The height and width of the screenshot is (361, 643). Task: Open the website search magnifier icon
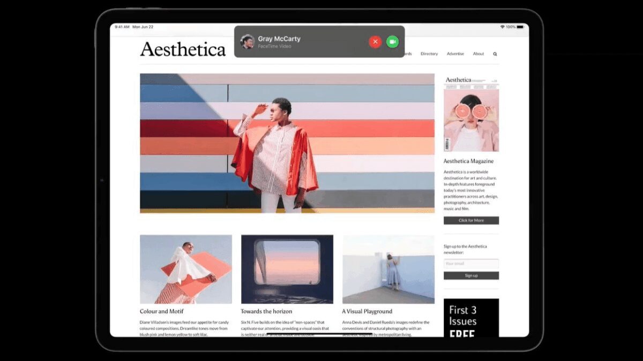[495, 54]
